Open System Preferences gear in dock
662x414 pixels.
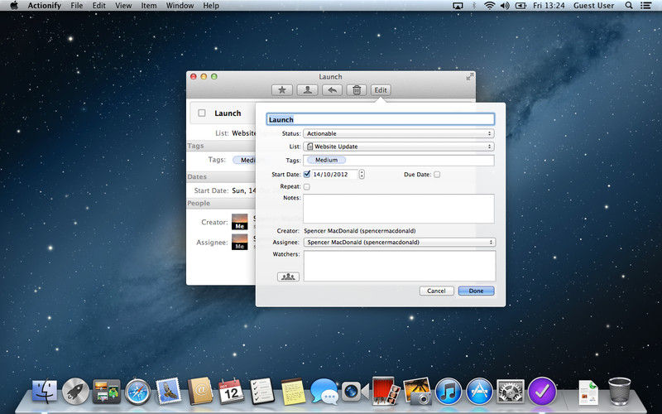point(511,391)
